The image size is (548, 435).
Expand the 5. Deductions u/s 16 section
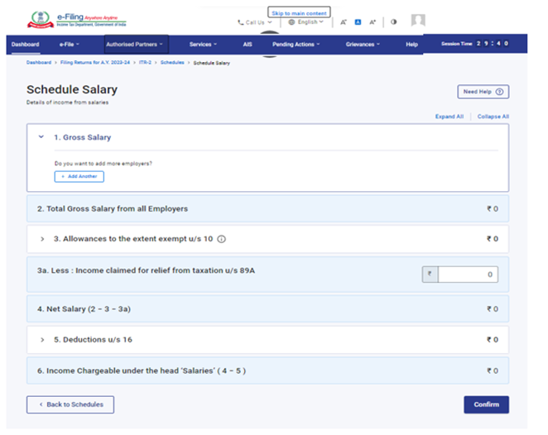42,340
